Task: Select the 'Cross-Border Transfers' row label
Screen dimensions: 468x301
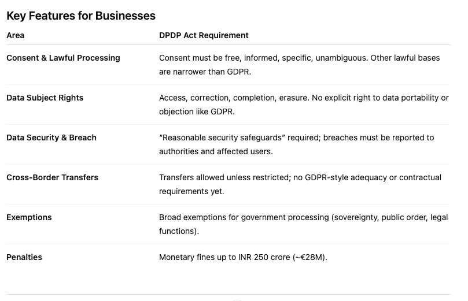Action: tap(52, 177)
